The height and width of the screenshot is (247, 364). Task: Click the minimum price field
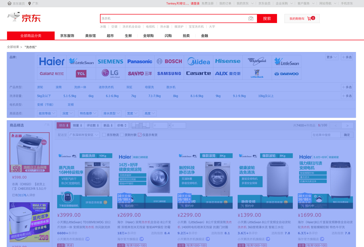(x=160, y=125)
